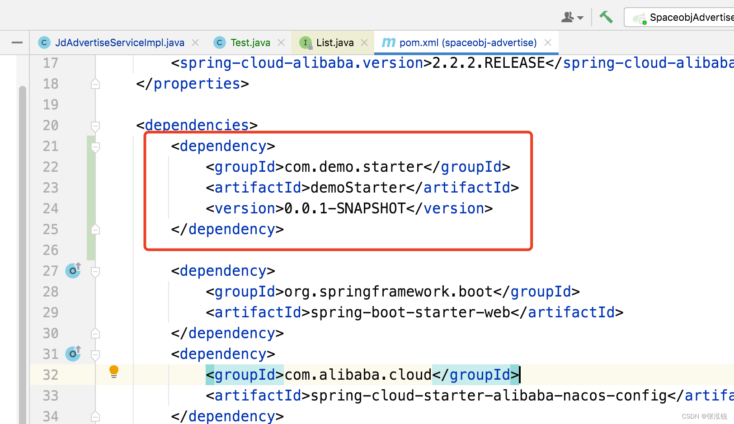734x424 pixels.
Task: Click spring-boot-starter-web artifactId value
Action: tap(410, 312)
